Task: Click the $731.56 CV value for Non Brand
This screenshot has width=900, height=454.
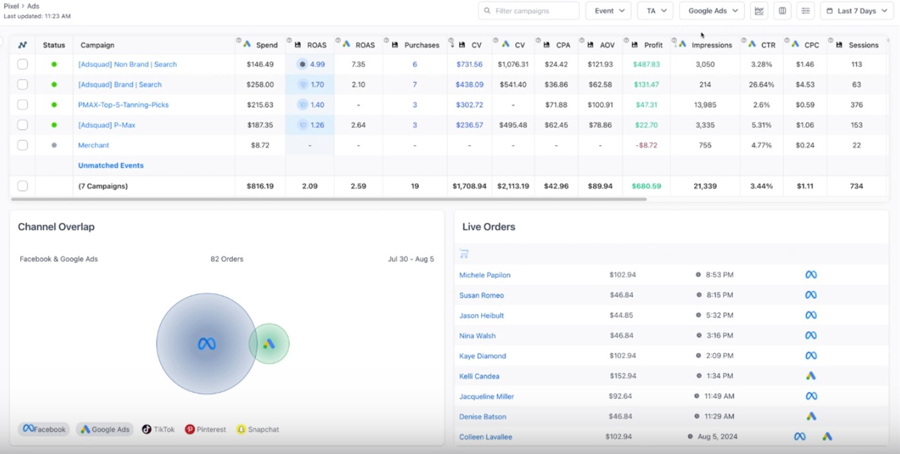Action: coord(469,64)
